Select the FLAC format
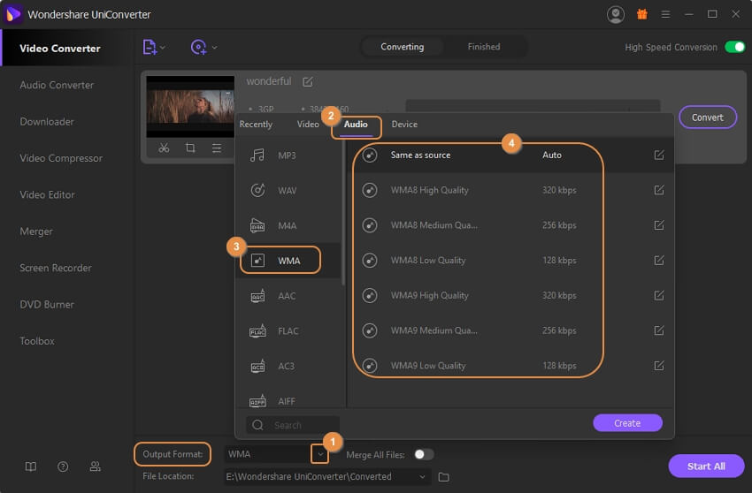Screen dimensions: 752x493 pyautogui.click(x=288, y=330)
